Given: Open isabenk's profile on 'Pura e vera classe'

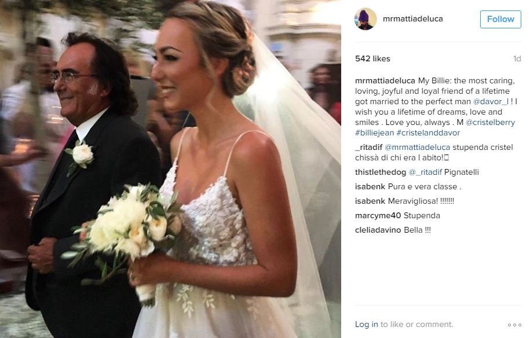Looking at the screenshot, I should coord(370,187).
